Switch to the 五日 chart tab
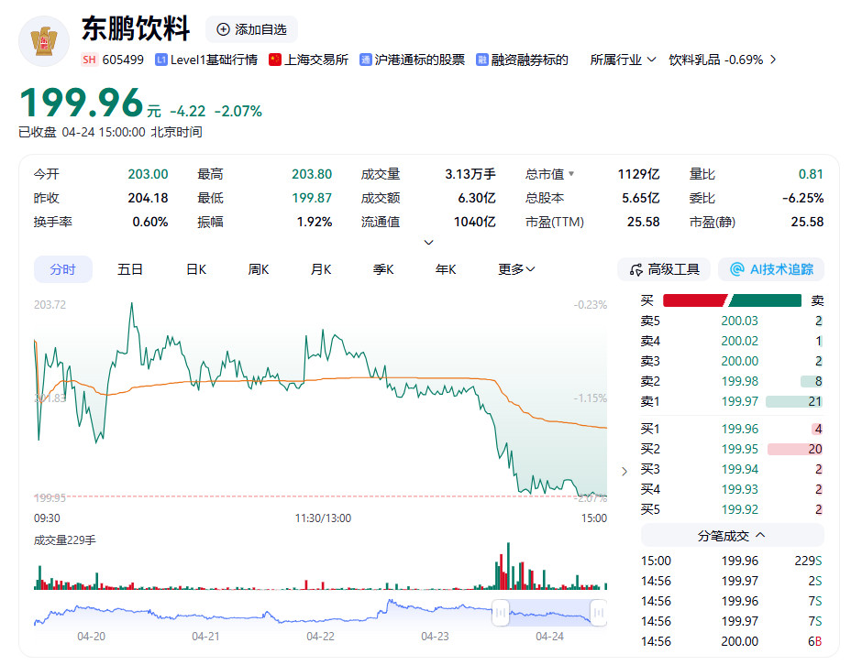Screen dimensions: 851x665 point(130,269)
